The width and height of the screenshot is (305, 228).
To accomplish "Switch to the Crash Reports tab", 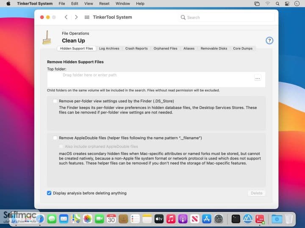I will pyautogui.click(x=136, y=49).
